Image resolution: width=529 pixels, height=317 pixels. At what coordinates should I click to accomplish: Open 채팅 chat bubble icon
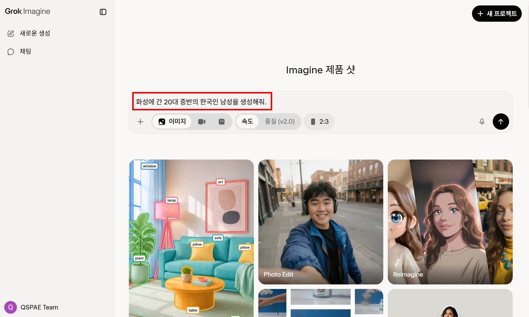(x=11, y=52)
